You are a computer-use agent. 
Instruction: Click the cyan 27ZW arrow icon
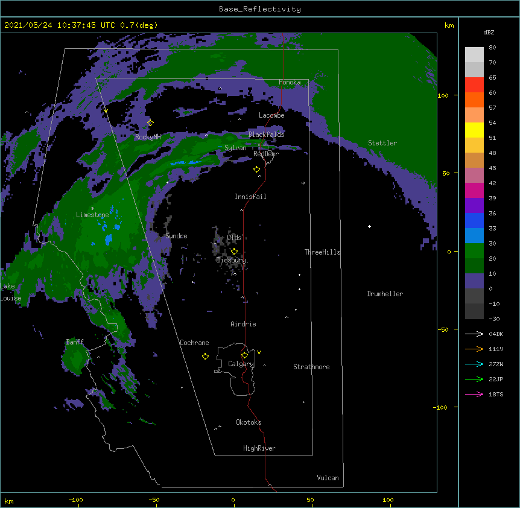click(x=474, y=364)
